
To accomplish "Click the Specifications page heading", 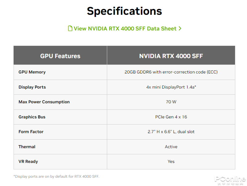I will point(124,11).
